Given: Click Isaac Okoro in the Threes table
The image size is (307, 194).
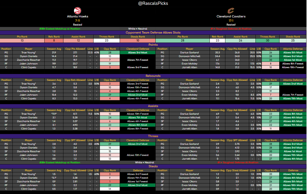Looking at the screenshot, I should 189,151.
